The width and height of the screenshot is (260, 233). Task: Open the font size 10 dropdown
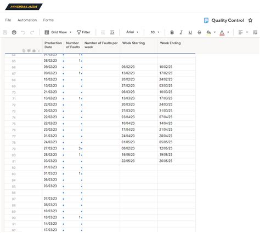155,32
